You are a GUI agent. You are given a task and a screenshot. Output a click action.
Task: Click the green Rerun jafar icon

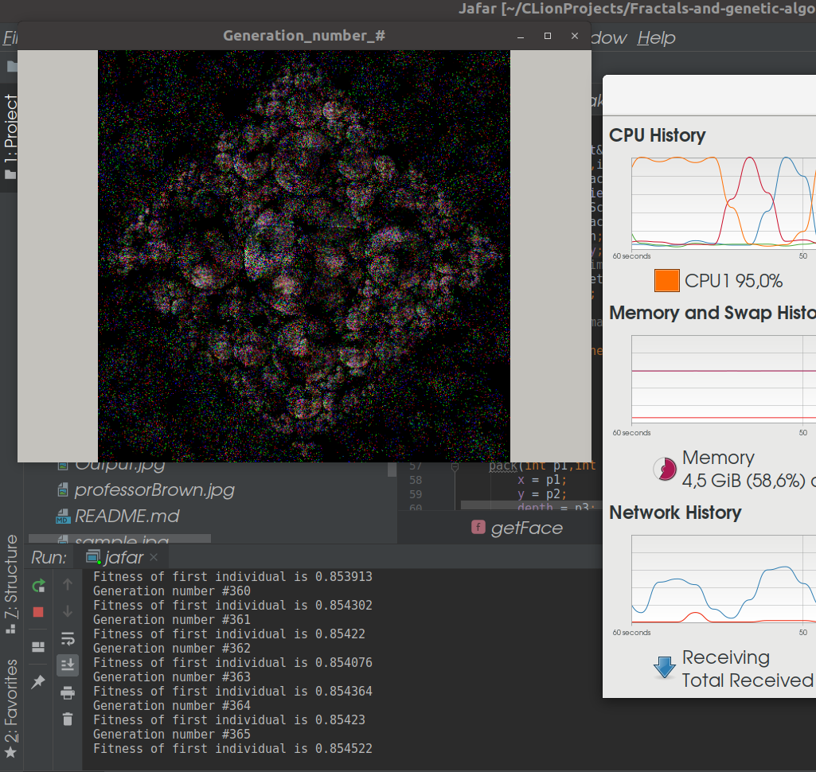click(x=38, y=586)
